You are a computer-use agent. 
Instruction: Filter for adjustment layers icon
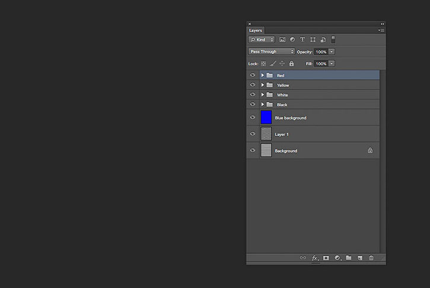pyautogui.click(x=292, y=40)
